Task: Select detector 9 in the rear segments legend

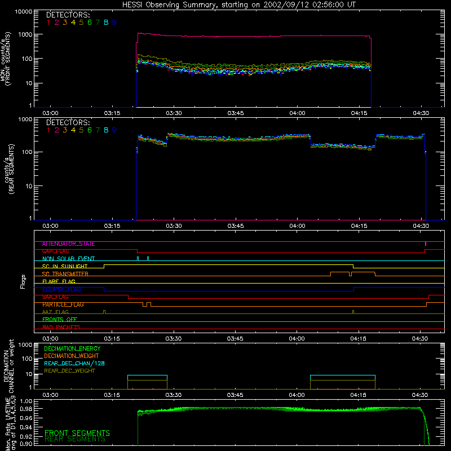Action: tap(114, 130)
